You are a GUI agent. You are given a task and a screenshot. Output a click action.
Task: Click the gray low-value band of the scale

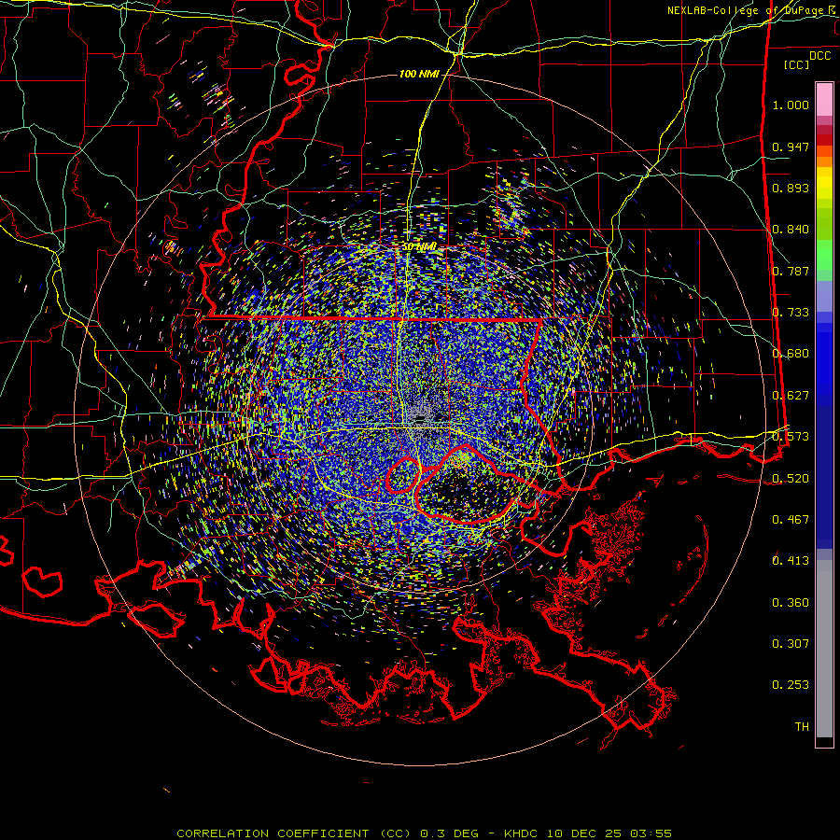point(824,649)
